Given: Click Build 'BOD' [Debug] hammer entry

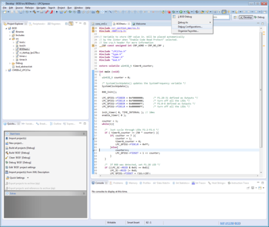Looking at the screenshot, I should pos(20,153).
